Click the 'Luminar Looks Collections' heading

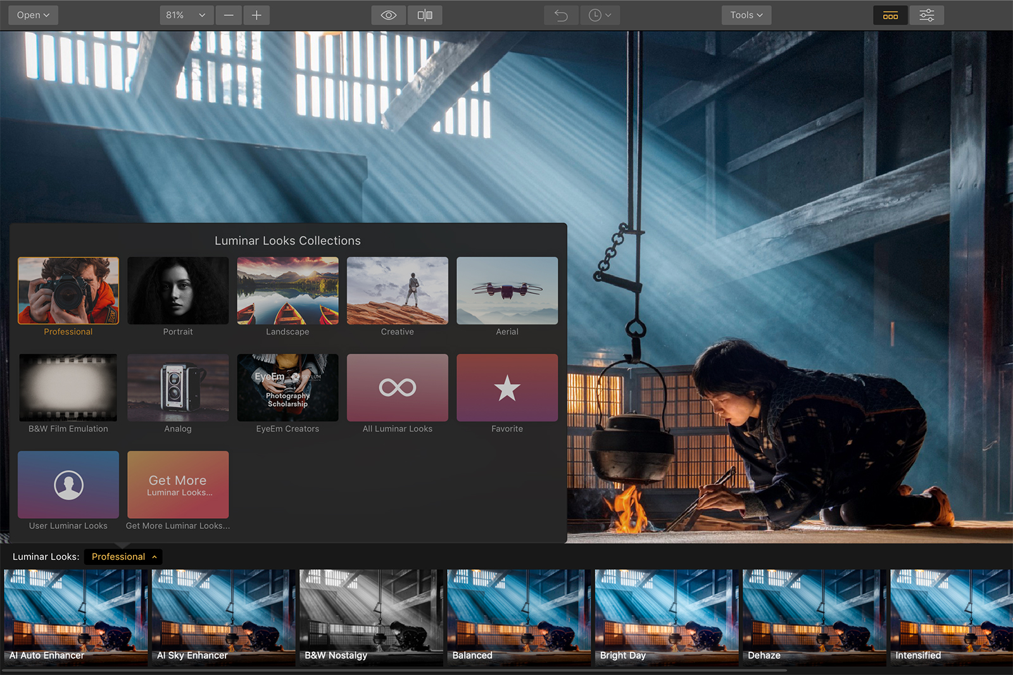[x=287, y=241]
